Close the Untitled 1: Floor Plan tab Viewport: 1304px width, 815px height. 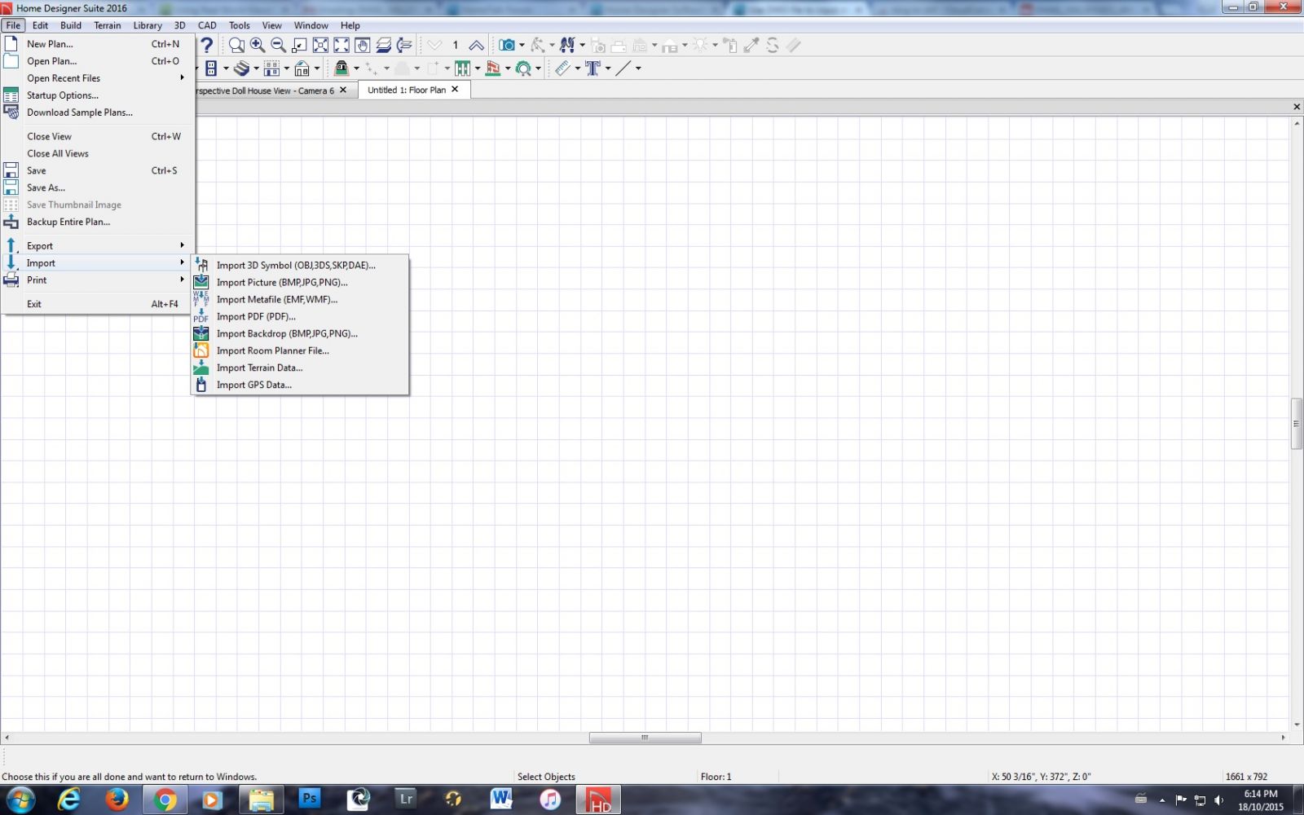click(455, 90)
